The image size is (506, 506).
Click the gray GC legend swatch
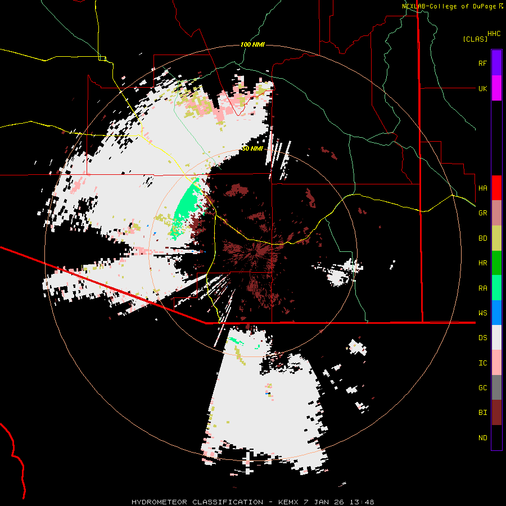(496, 387)
